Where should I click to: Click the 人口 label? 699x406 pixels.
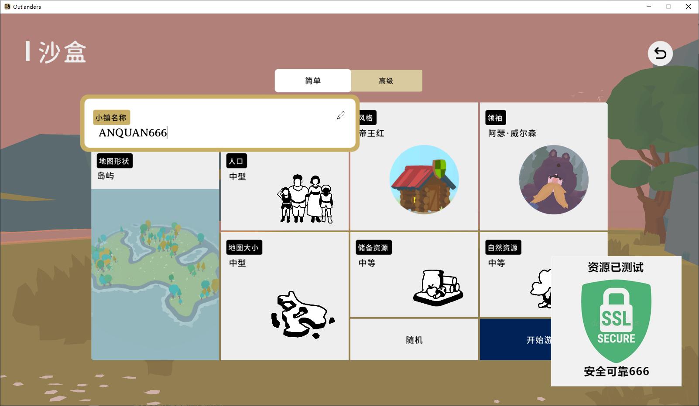236,161
